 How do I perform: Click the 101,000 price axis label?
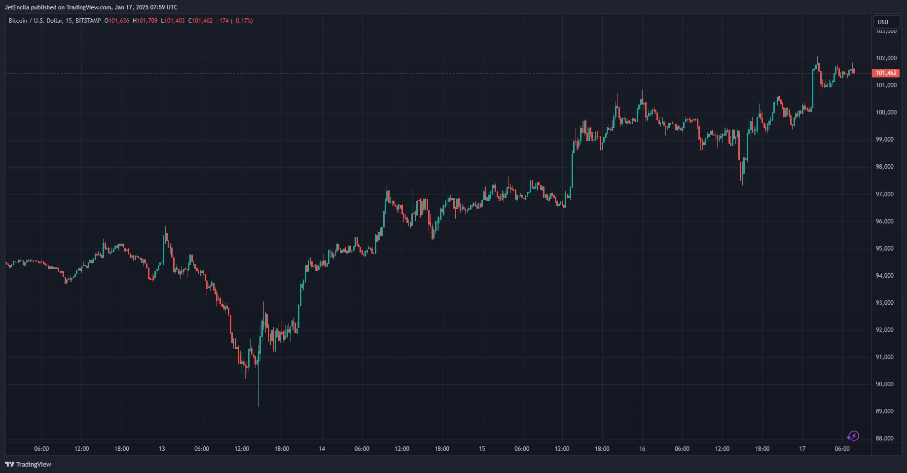tap(886, 85)
